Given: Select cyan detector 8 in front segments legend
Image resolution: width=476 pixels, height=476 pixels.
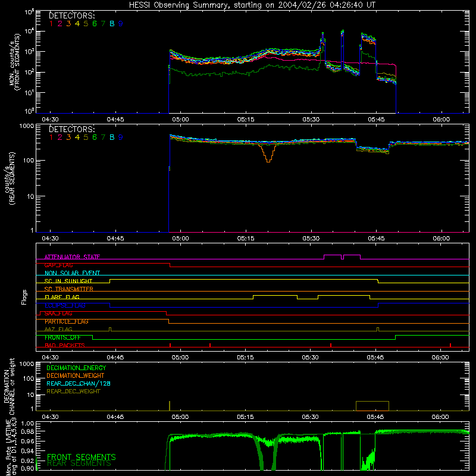Looking at the screenshot, I should pyautogui.click(x=112, y=24).
